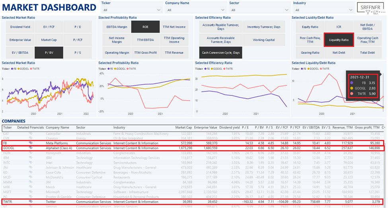Choose the Net Debt ratio button
This screenshot has width=388, height=208.
point(339,52)
